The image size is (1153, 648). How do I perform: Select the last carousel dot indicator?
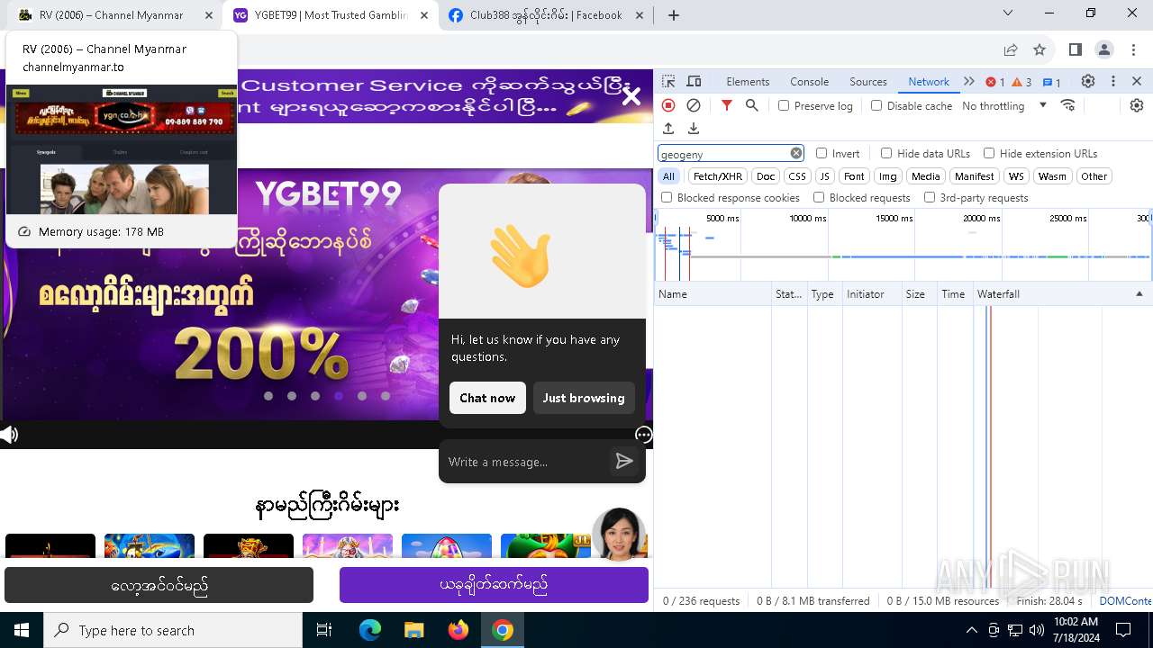[x=386, y=396]
